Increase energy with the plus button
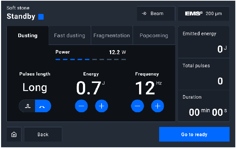 click(102, 106)
